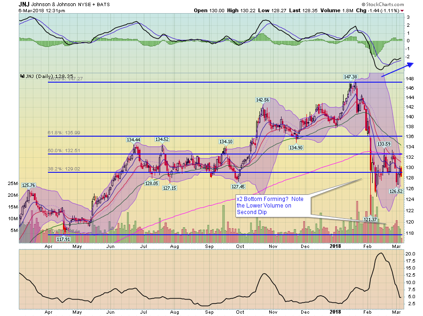Click the 127.15 price label

169,188
